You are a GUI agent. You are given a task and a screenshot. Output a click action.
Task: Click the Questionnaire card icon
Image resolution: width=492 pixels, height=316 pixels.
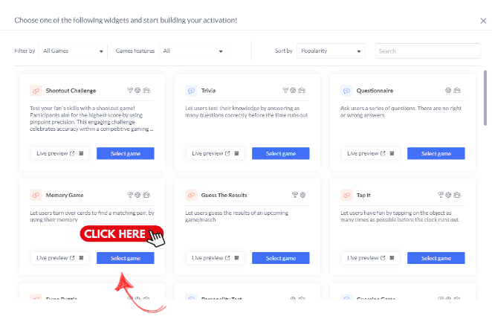pyautogui.click(x=346, y=91)
